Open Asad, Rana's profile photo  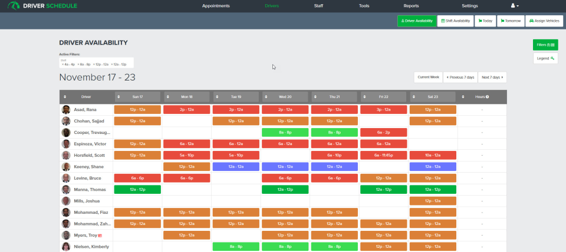pos(65,110)
